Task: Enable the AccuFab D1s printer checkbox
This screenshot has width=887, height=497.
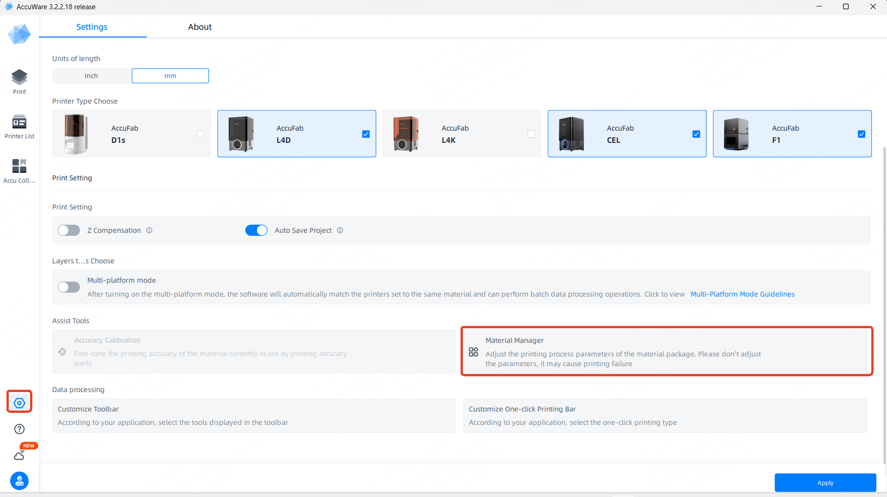Action: (x=200, y=134)
